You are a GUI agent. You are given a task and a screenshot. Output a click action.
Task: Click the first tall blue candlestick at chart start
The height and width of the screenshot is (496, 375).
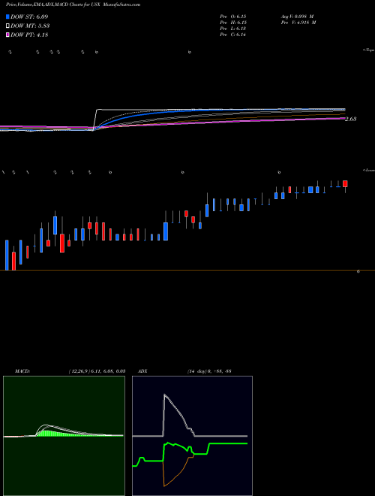[7, 255]
